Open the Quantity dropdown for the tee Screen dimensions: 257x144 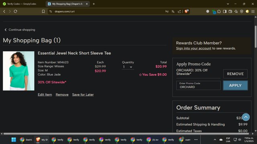[x=128, y=67]
